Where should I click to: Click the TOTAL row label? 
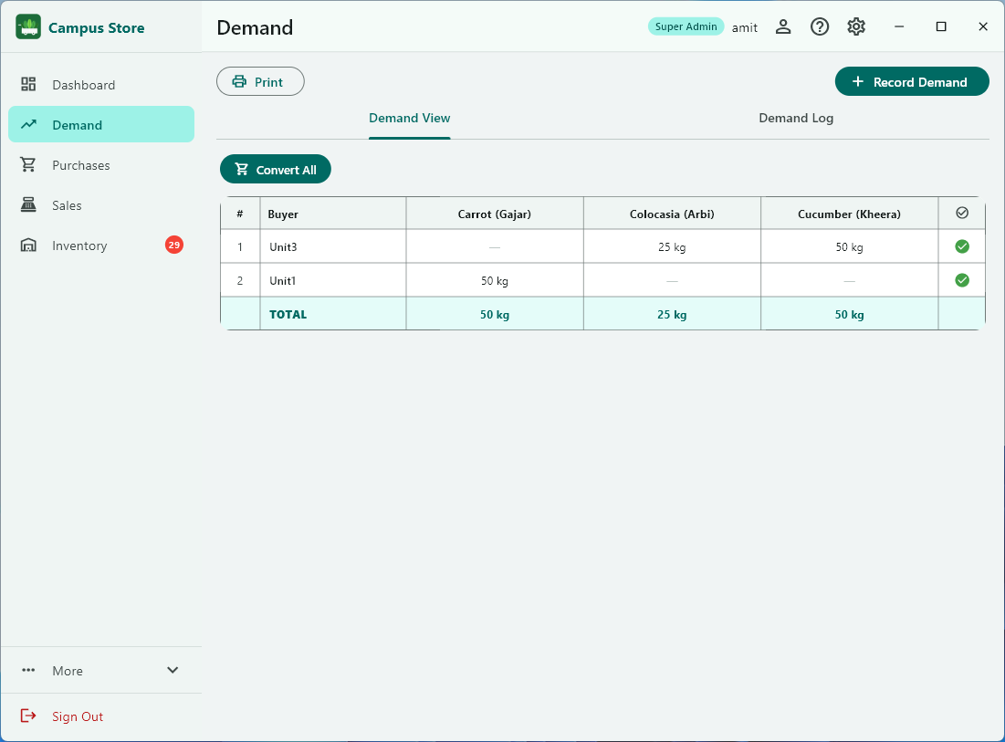pos(288,314)
